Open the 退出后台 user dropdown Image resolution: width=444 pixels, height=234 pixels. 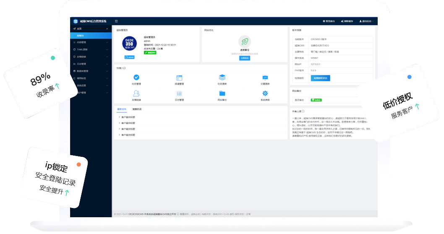click(366, 21)
